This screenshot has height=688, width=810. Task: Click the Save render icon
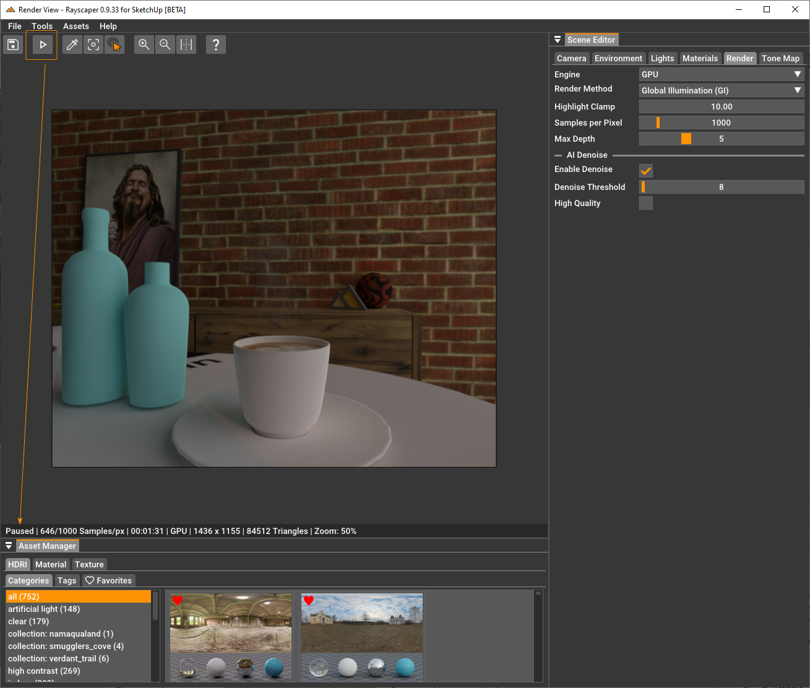pyautogui.click(x=13, y=45)
